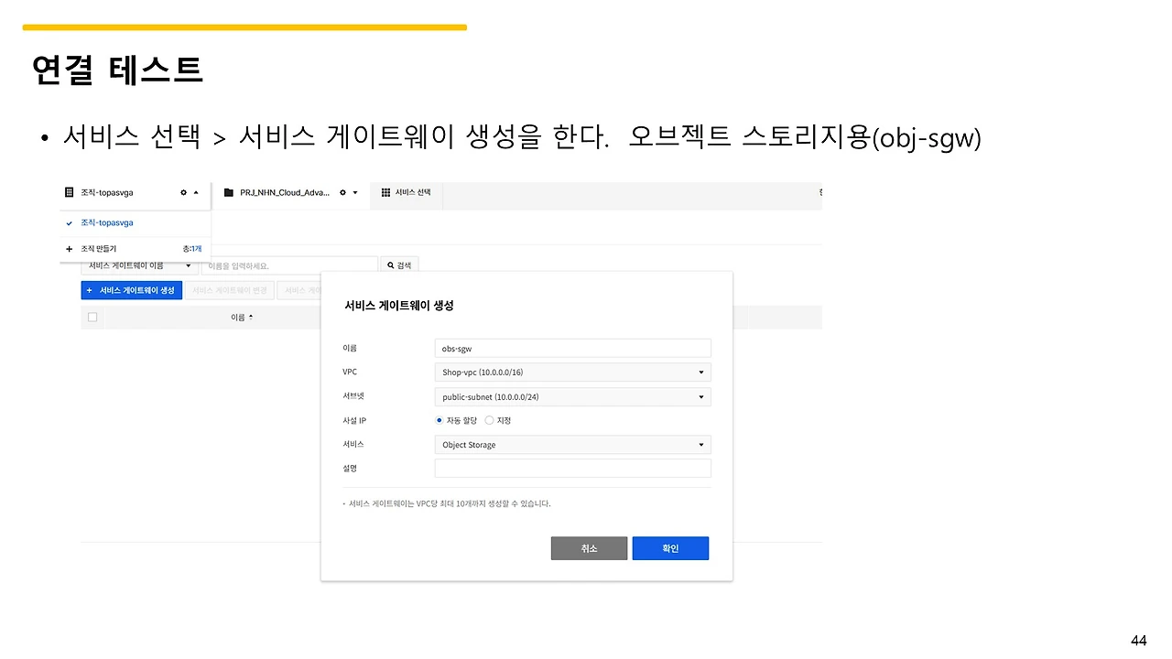
Task: Click the VPC당 최대 10개 notice text
Action: 448,503
